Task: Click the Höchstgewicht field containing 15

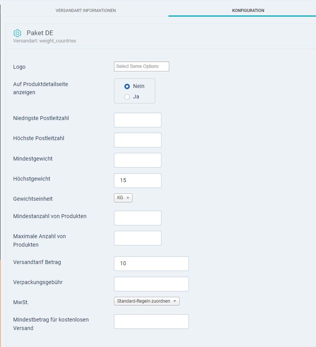Action: coord(138,181)
